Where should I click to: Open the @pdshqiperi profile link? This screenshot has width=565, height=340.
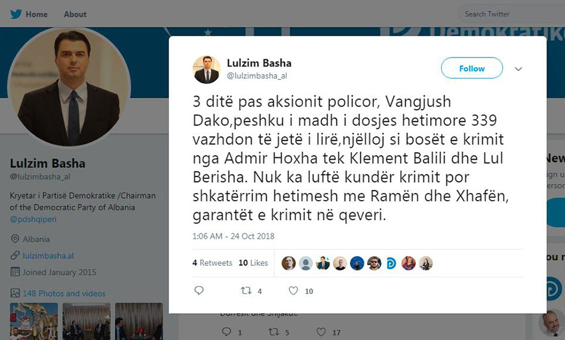[33, 219]
